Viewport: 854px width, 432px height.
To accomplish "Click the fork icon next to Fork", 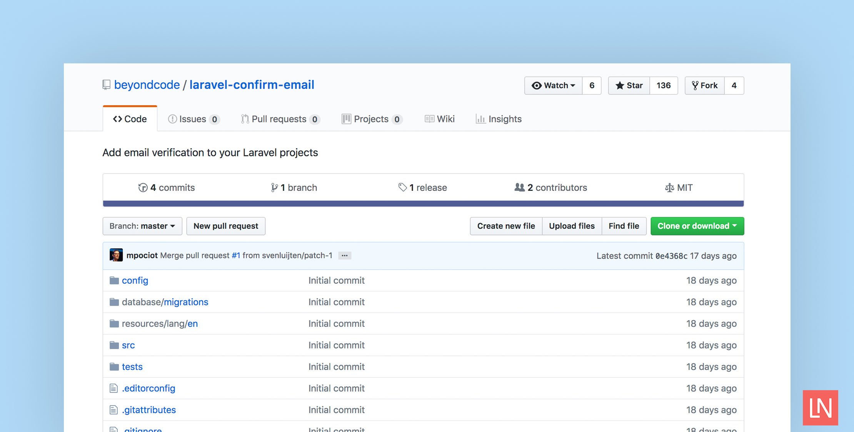I will coord(696,85).
